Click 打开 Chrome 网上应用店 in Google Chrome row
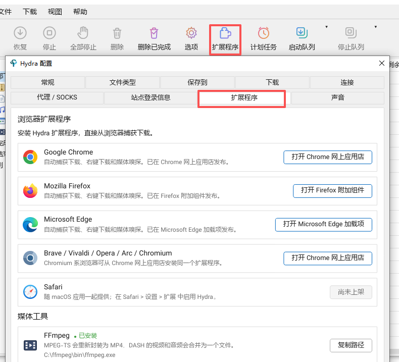 [328, 157]
